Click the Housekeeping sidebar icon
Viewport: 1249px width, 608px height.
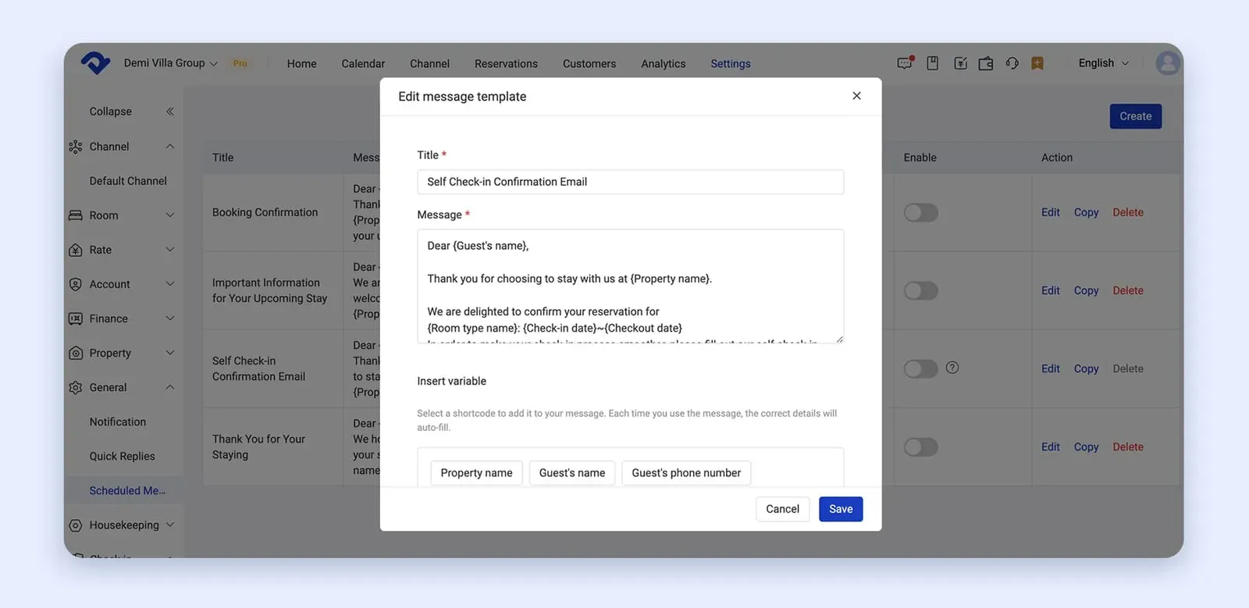click(x=76, y=525)
